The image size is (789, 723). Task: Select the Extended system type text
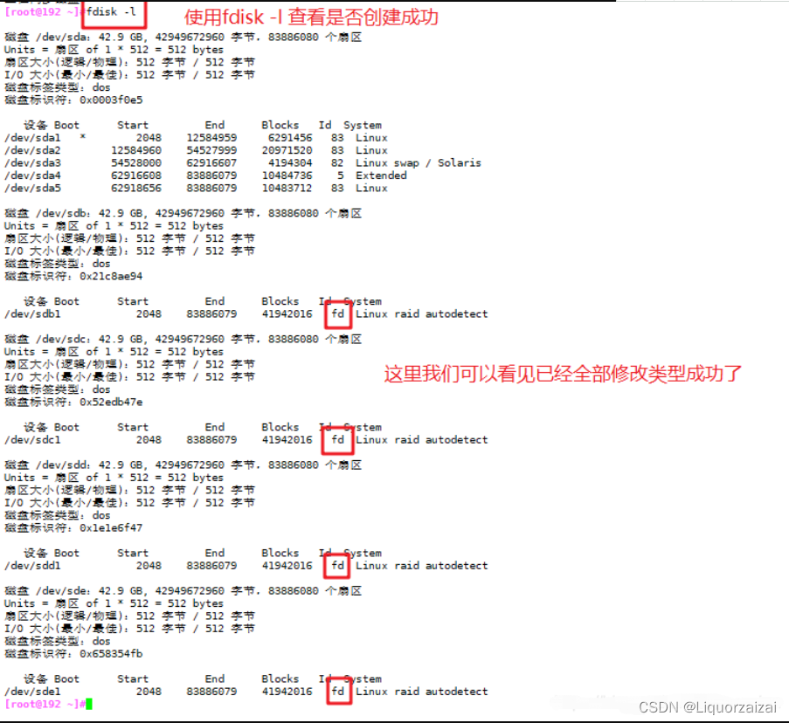pyautogui.click(x=381, y=176)
